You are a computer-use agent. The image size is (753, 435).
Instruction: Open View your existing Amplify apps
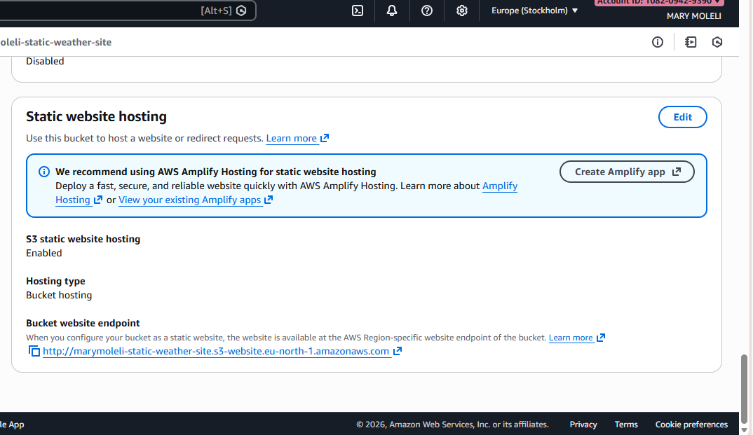(x=190, y=200)
